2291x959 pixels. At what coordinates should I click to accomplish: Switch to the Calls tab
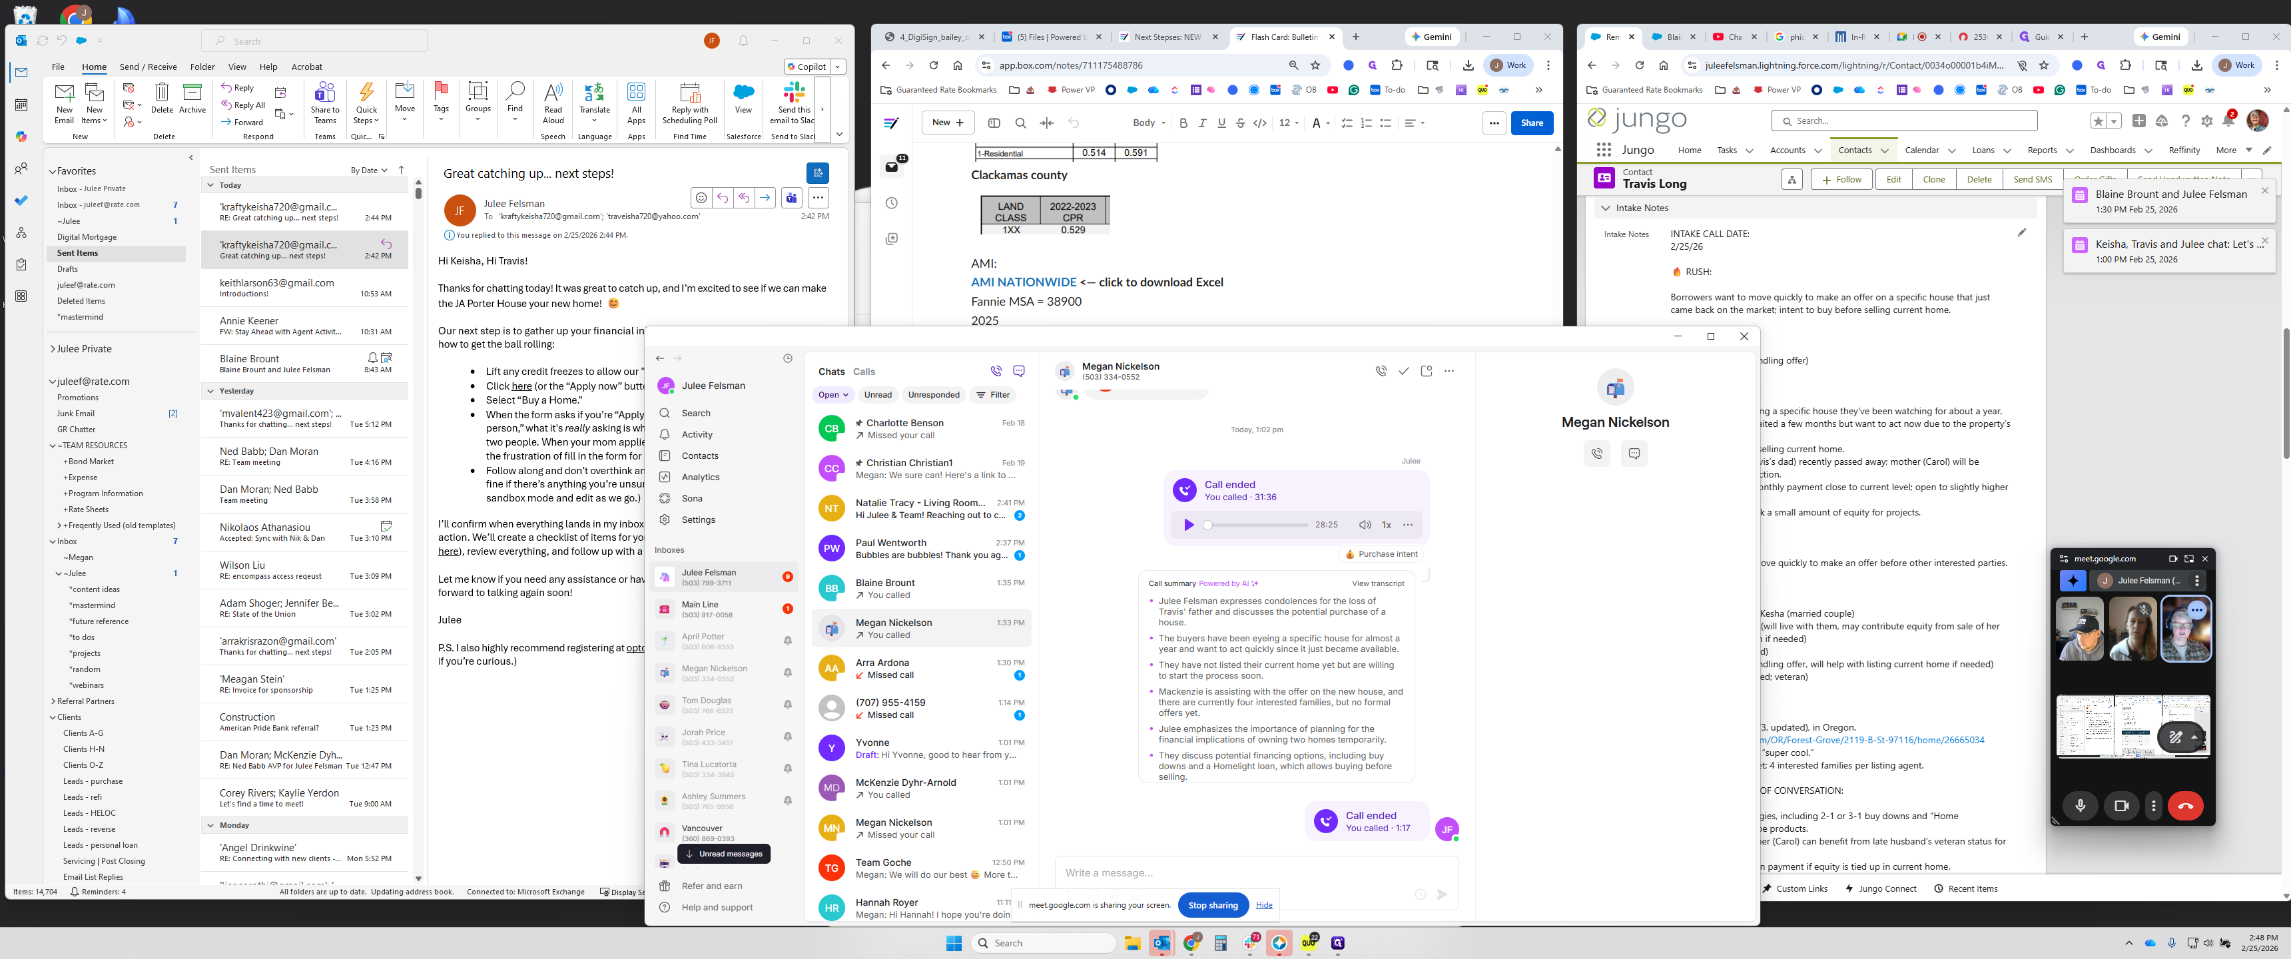(864, 372)
